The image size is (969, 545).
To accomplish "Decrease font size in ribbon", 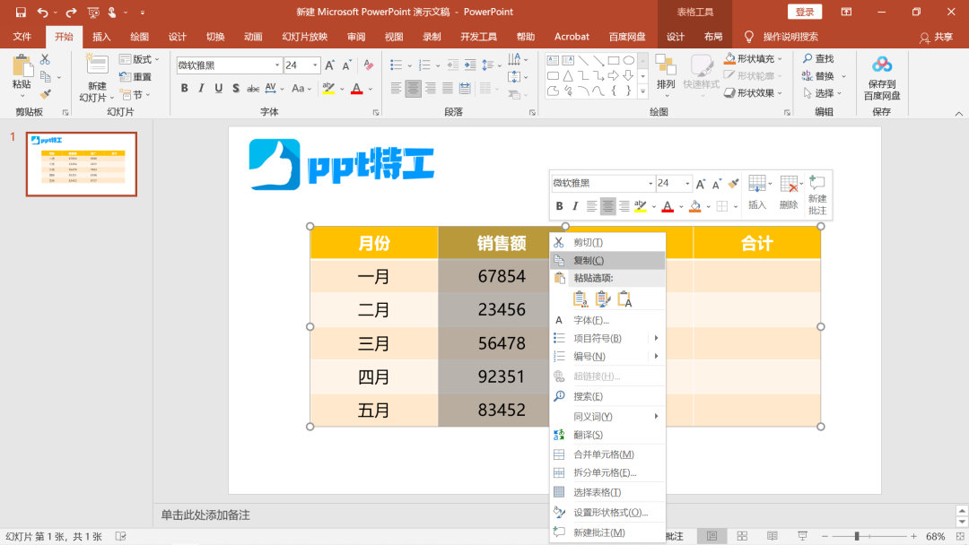I will point(346,65).
